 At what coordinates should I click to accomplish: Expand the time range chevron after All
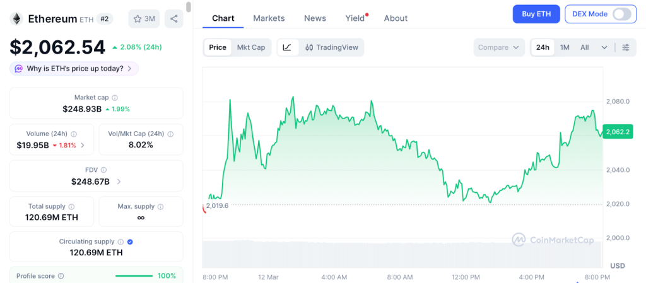pyautogui.click(x=604, y=47)
